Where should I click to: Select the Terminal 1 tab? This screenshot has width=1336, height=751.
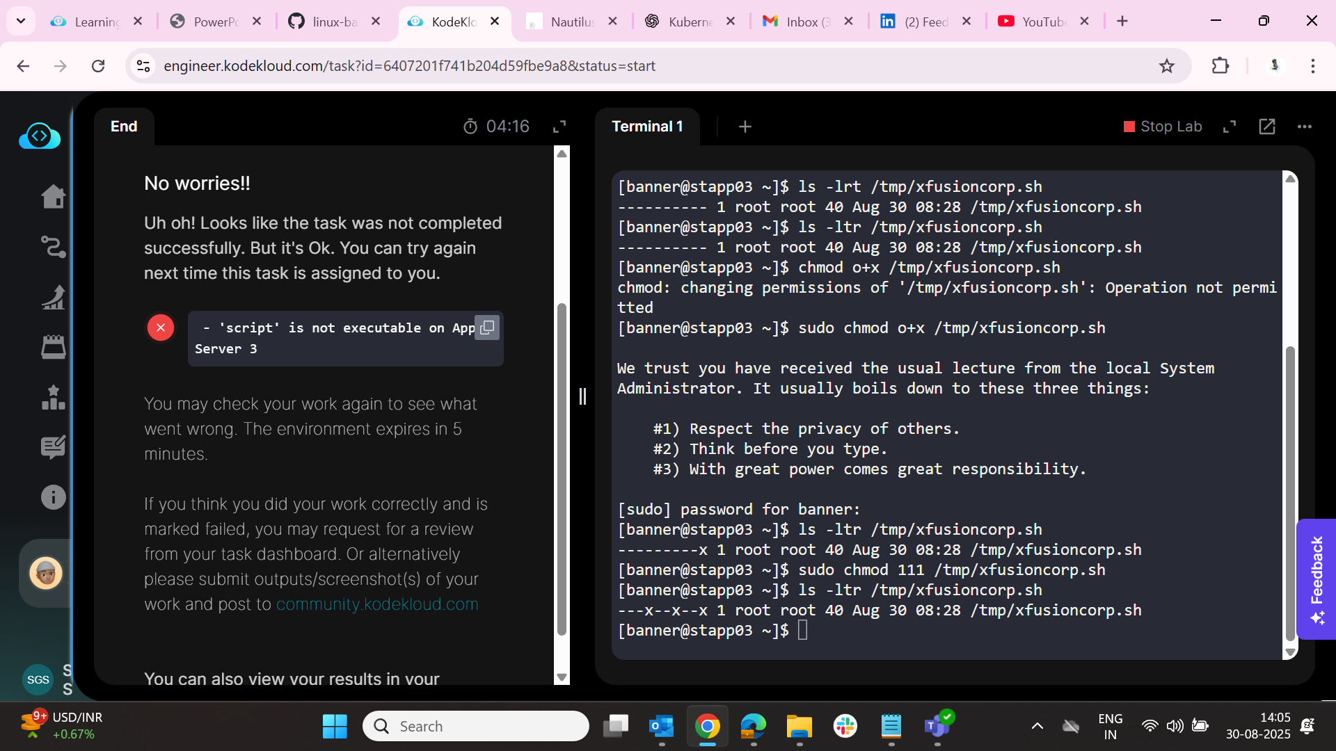pyautogui.click(x=647, y=127)
